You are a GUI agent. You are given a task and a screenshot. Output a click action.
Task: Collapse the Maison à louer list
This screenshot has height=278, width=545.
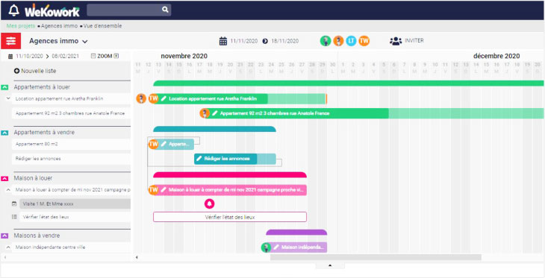click(4, 178)
